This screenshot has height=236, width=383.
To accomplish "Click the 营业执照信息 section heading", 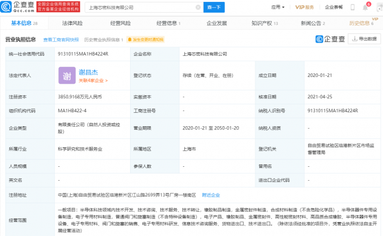I will [21, 39].
